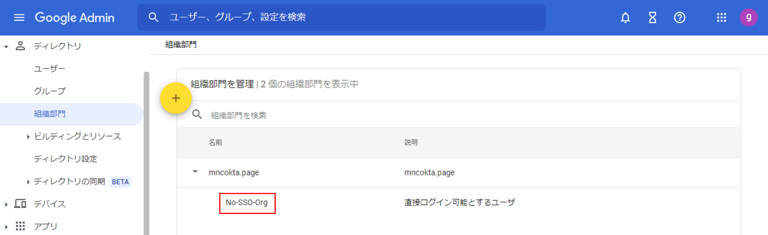Collapse the ディレクトリ section arrow
768x235 pixels.
[6, 47]
